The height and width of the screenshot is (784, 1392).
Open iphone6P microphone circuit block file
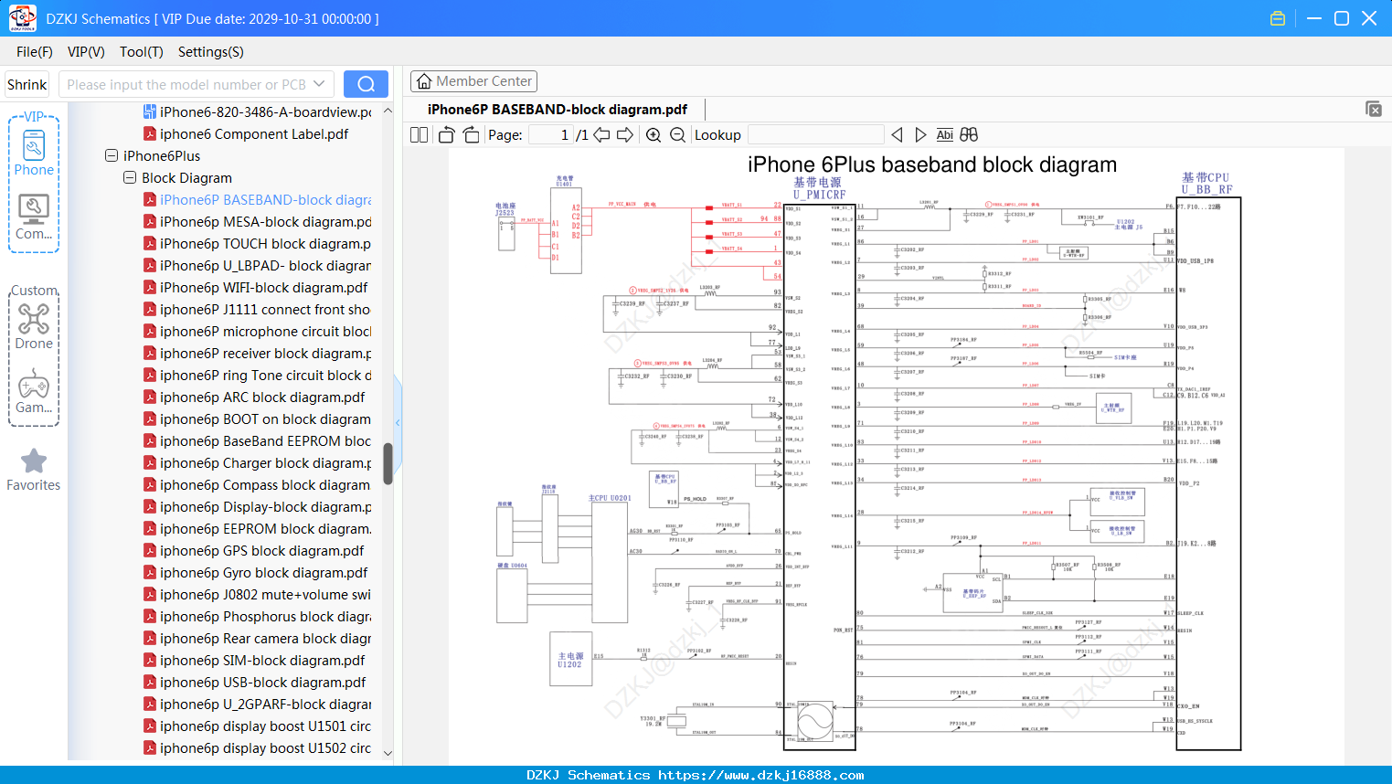click(x=265, y=331)
